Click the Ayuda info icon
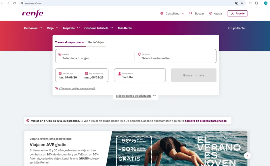 tap(210, 13)
